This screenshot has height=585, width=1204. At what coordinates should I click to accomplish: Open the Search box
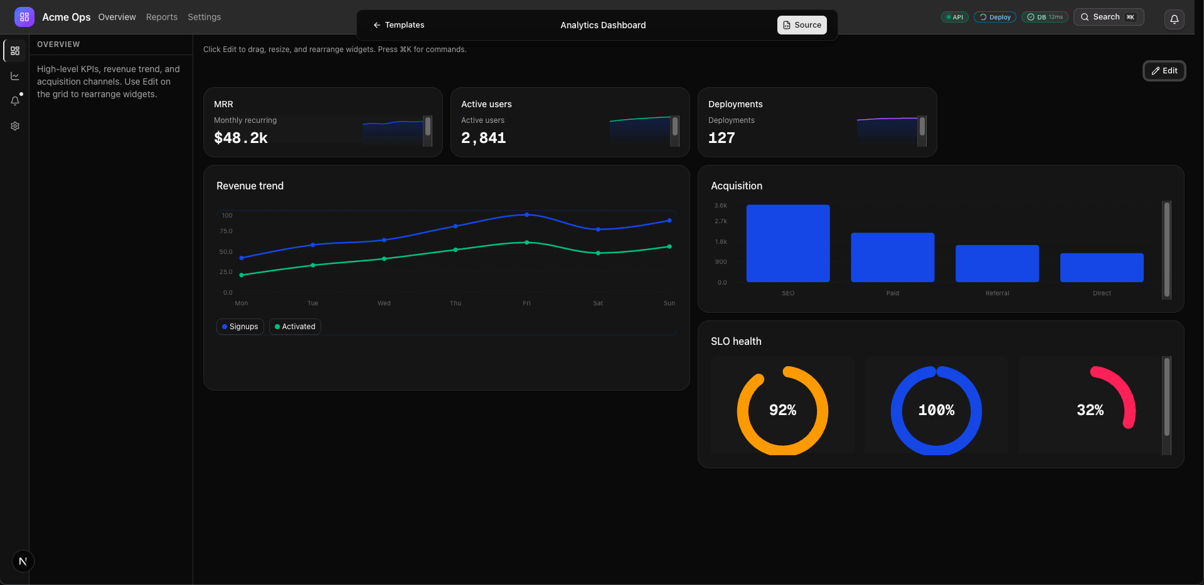click(x=1109, y=17)
